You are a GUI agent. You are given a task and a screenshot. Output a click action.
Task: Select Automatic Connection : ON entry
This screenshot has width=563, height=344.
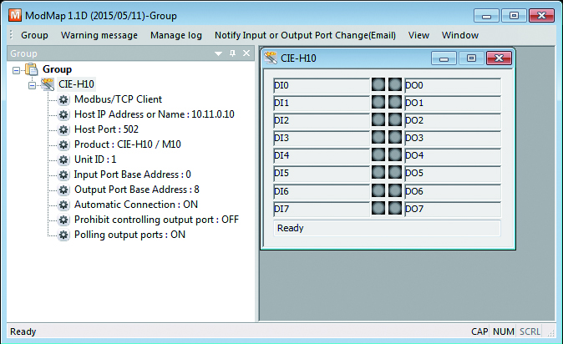pos(136,205)
